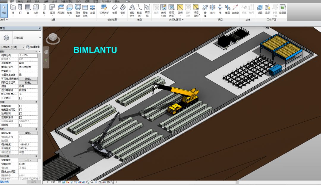Toggle the Crop Region Visible (裁剪区域可见) checkbox
The image size is (321, 185).
(x=21, y=110)
